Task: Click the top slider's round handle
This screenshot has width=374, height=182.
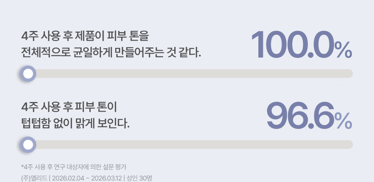Action: tap(27, 74)
